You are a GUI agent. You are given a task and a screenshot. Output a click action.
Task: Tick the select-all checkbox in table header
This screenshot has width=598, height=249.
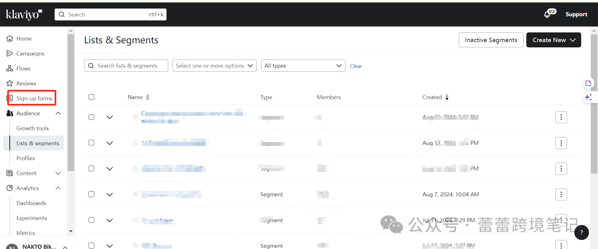point(91,97)
